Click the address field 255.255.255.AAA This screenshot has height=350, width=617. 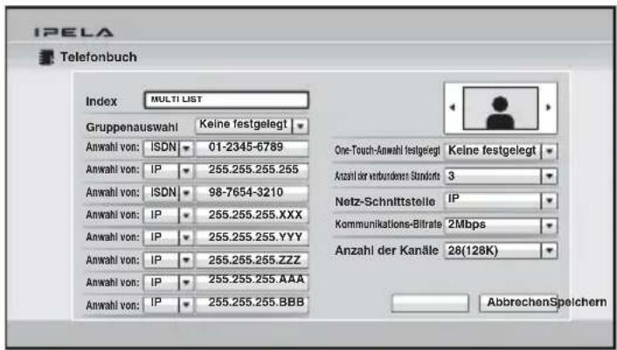252,283
